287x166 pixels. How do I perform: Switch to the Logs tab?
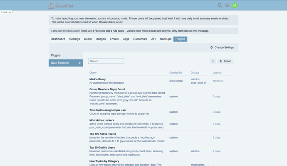click(x=126, y=39)
